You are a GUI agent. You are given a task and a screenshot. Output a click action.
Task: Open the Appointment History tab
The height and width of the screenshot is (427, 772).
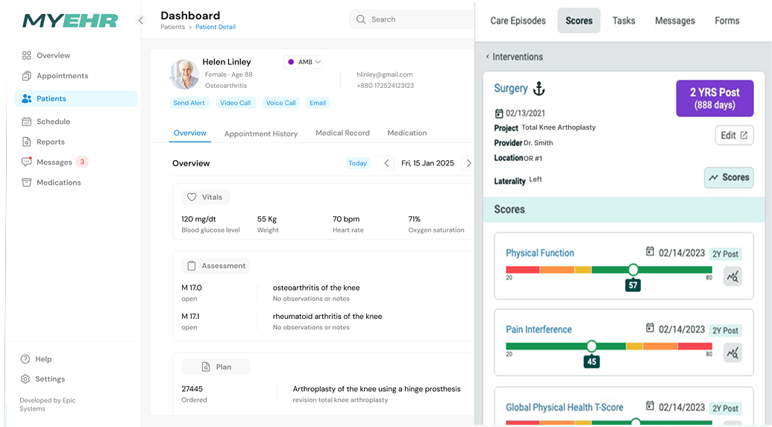point(261,133)
